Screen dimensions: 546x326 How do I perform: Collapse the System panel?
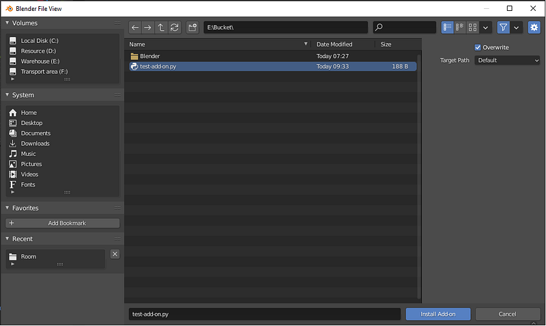pyautogui.click(x=7, y=95)
